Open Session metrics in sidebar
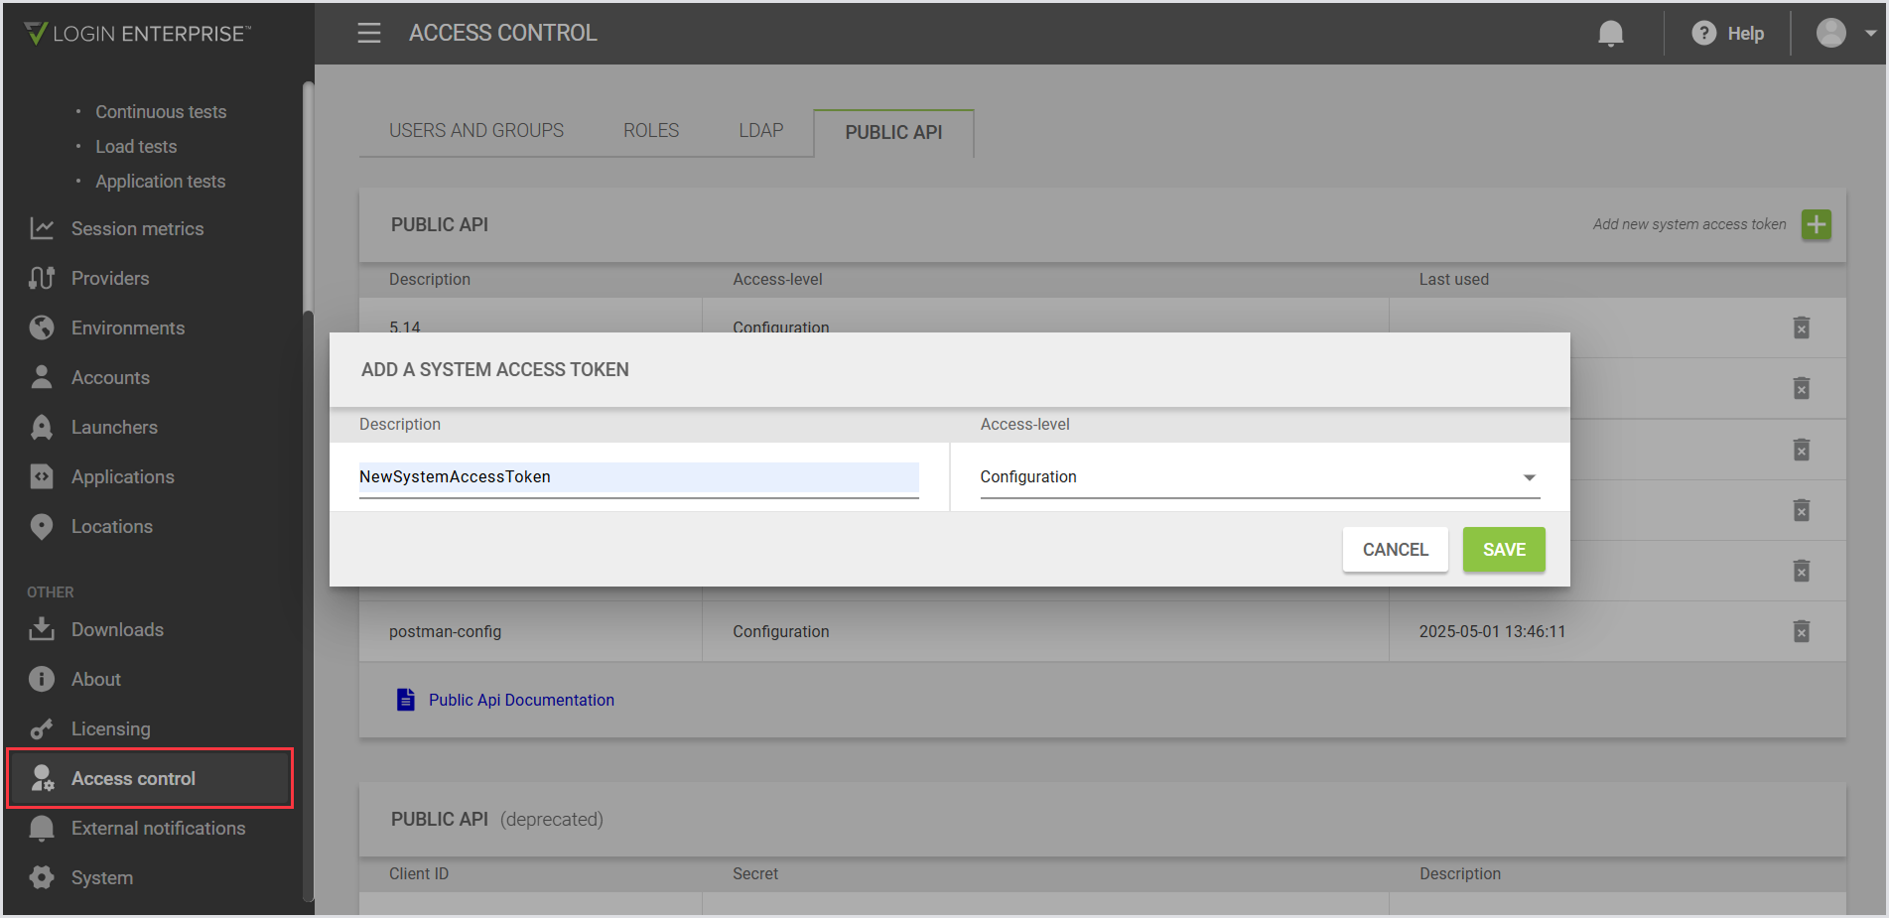Screen dimensions: 1889x918 pos(137,228)
